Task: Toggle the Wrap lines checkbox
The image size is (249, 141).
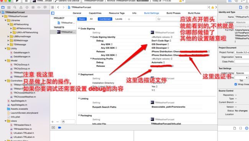Action: tap(236, 84)
